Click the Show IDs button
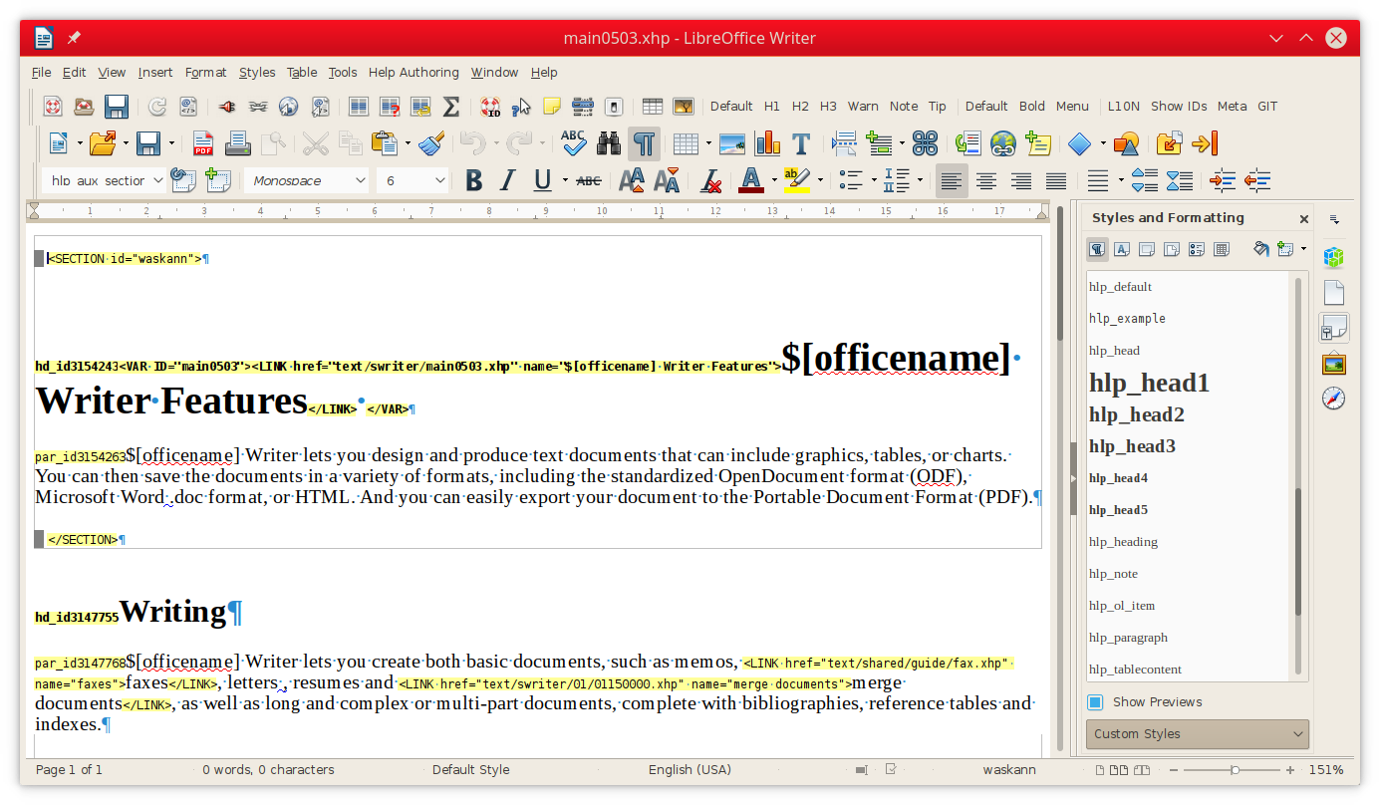The width and height of the screenshot is (1380, 805). (x=1179, y=107)
